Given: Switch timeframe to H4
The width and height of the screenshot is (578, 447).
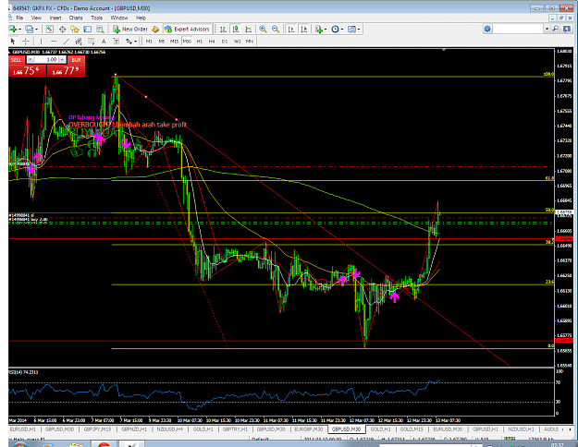Looking at the screenshot, I should tap(212, 42).
